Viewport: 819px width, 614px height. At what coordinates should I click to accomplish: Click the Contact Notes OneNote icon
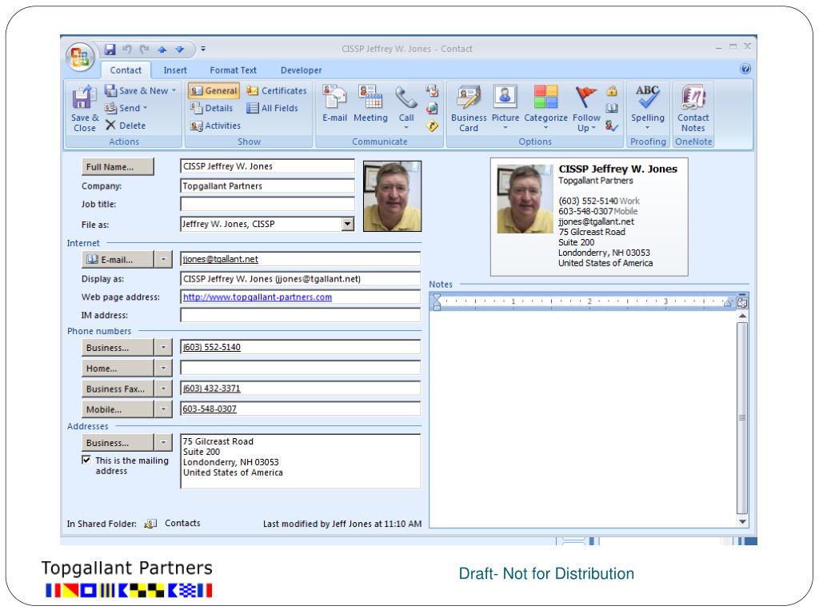click(x=693, y=108)
